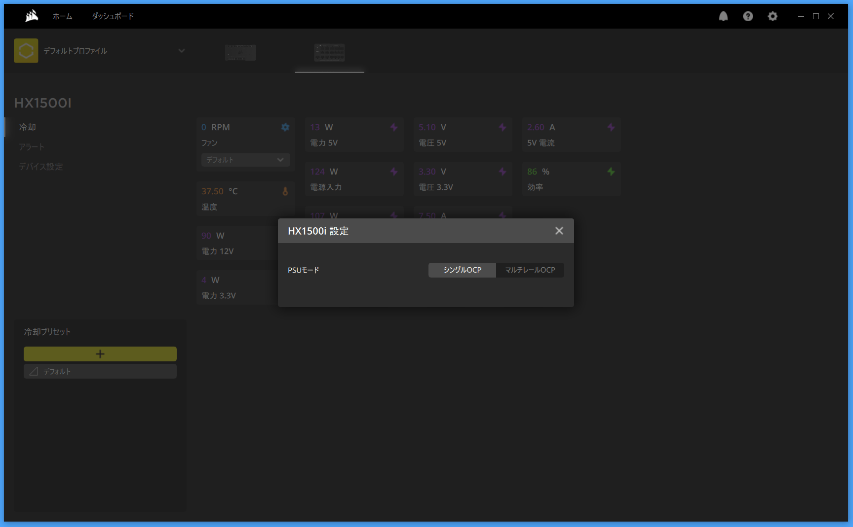Click the HX1500I device heading
The width and height of the screenshot is (853, 527).
[x=43, y=103]
